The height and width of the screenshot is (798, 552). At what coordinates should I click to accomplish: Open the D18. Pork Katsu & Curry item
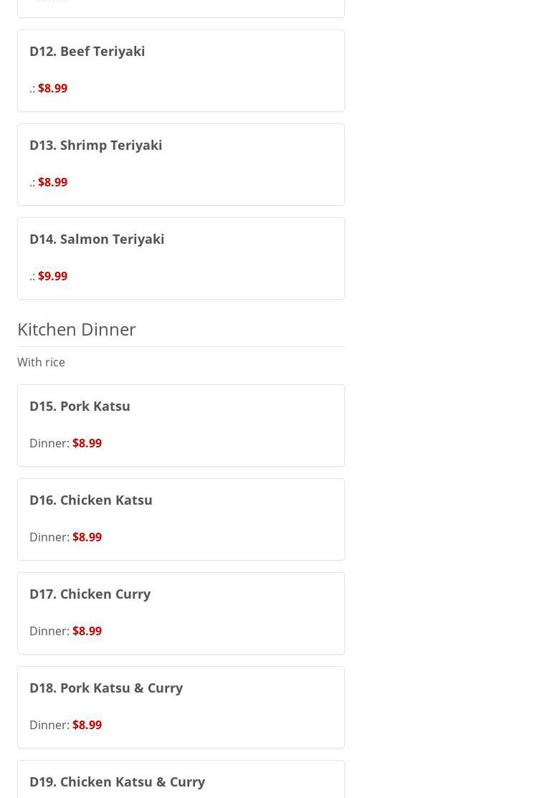coord(106,688)
